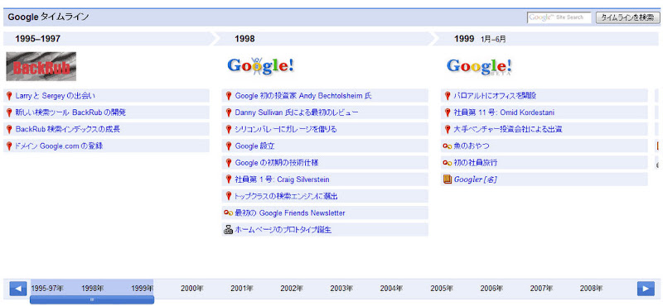
Task: Click the pin icon beside Andy Bechtolsheim entry
Action: pos(229,96)
